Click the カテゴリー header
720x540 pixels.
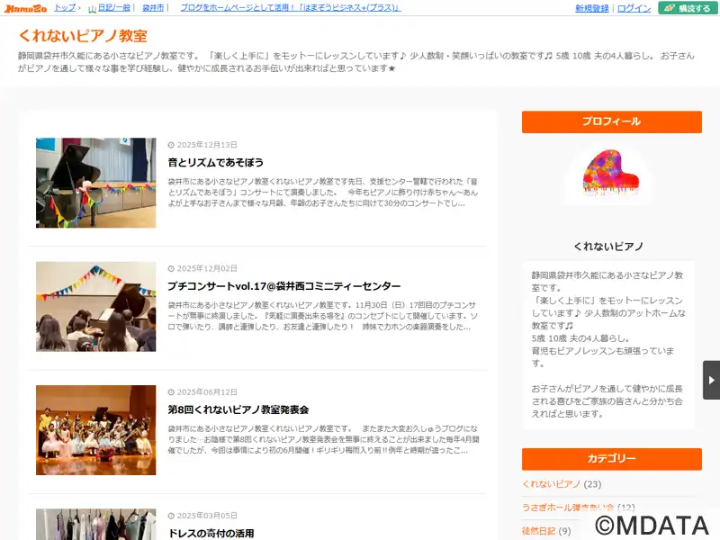pos(612,459)
